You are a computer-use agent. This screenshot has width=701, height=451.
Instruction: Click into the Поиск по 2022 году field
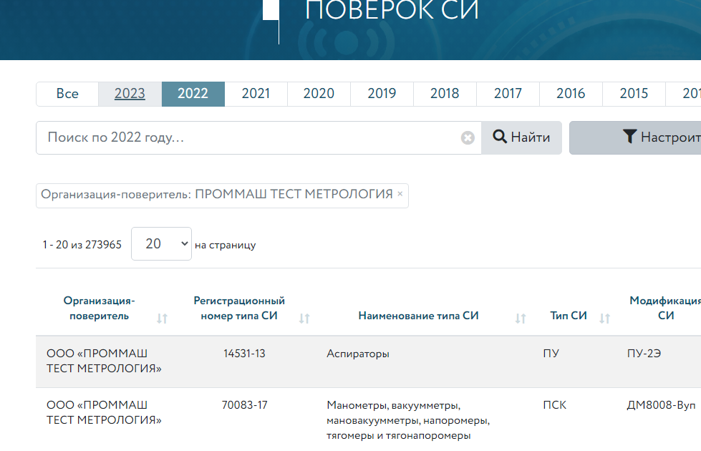251,137
